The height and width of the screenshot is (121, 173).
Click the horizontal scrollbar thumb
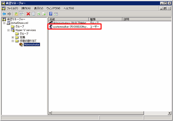98,113
